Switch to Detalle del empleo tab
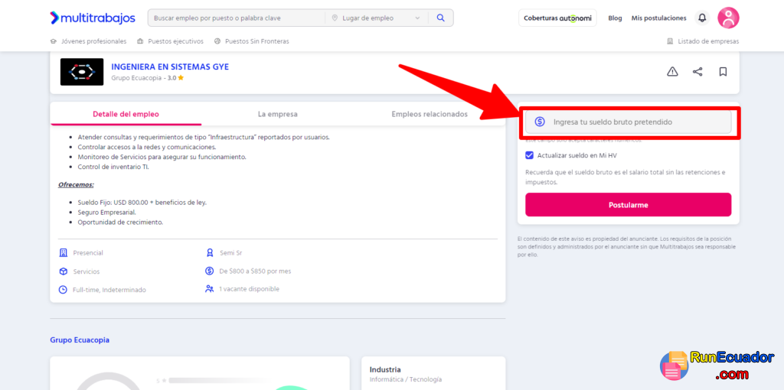 tap(126, 114)
